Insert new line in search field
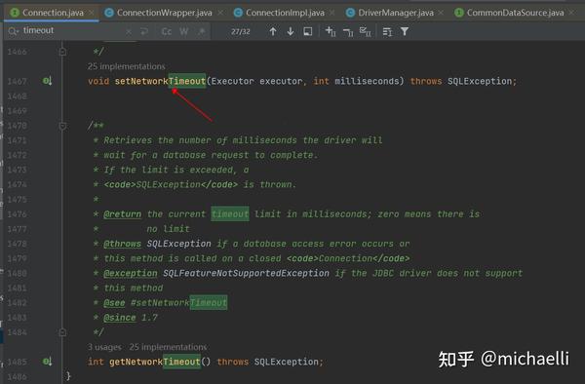This screenshot has height=384, width=585. pos(144,32)
